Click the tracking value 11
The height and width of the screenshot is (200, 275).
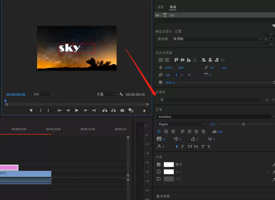(164, 139)
